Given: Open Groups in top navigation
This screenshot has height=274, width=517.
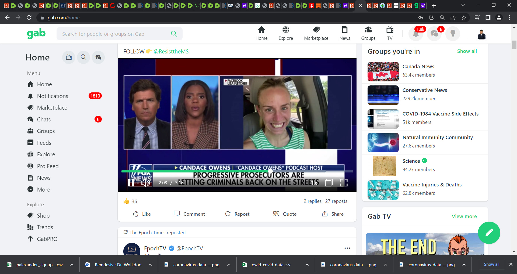Looking at the screenshot, I should click(x=368, y=34).
